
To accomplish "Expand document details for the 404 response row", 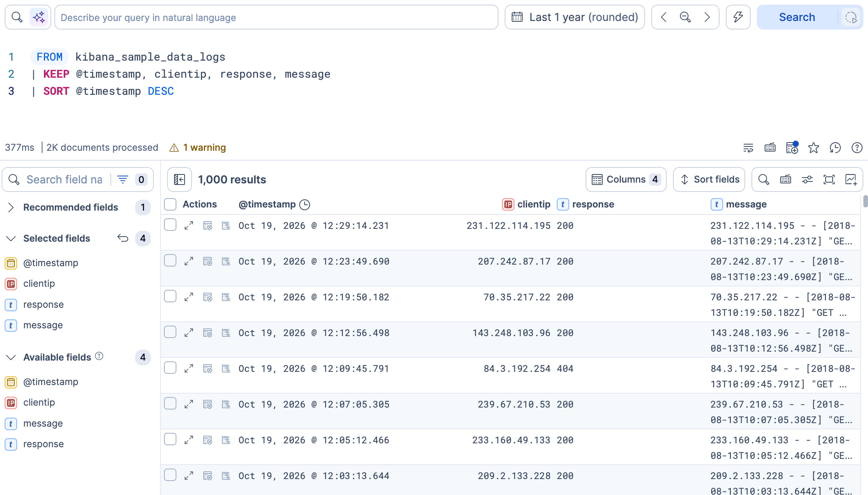I will tap(189, 369).
